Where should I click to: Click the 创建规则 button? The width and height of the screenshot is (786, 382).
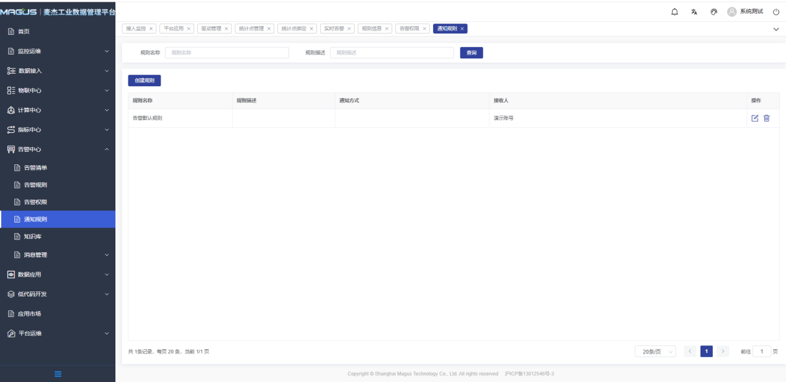145,80
